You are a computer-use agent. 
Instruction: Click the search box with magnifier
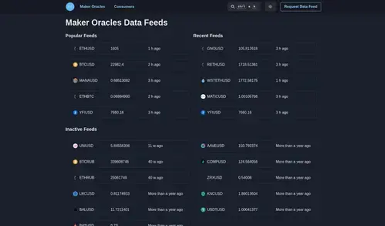click(x=244, y=7)
